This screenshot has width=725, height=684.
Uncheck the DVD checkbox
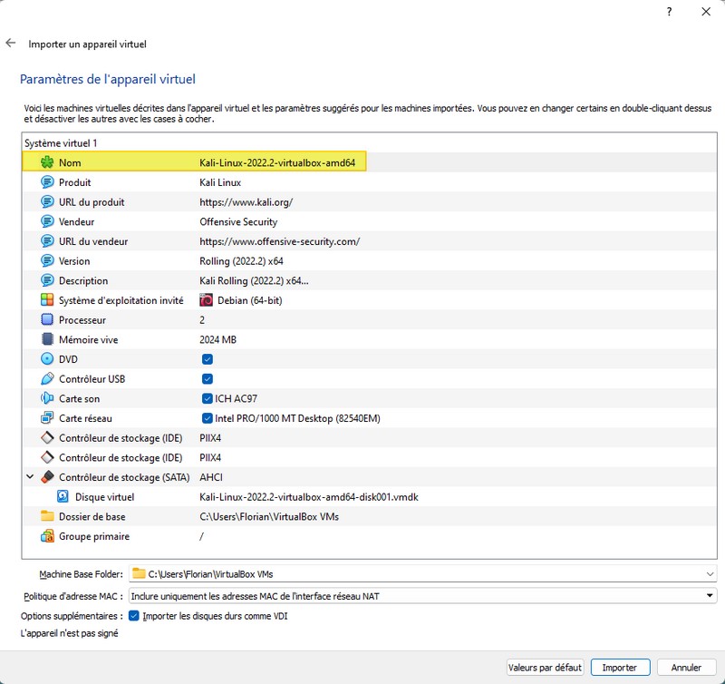(x=208, y=359)
